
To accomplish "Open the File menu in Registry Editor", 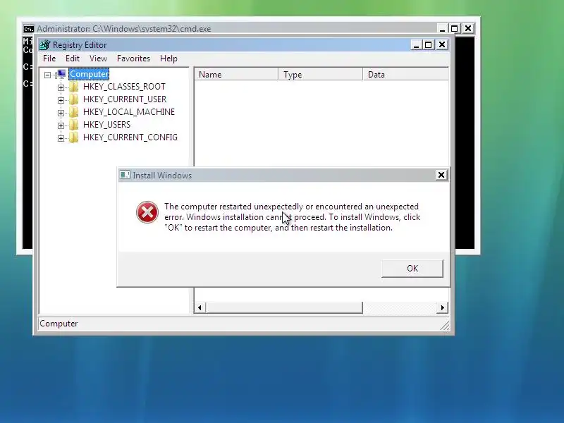I will click(x=49, y=59).
